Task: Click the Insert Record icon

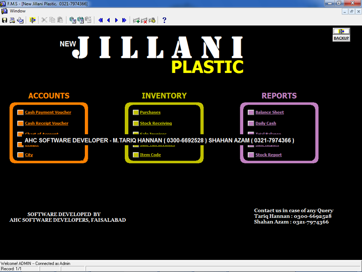Action: (136, 20)
